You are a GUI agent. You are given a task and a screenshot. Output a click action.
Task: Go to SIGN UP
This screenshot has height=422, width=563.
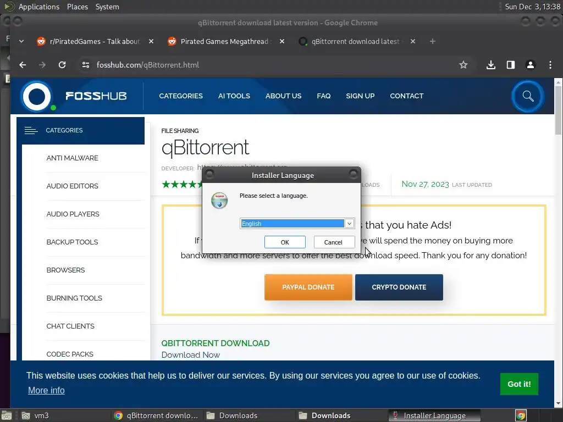360,96
